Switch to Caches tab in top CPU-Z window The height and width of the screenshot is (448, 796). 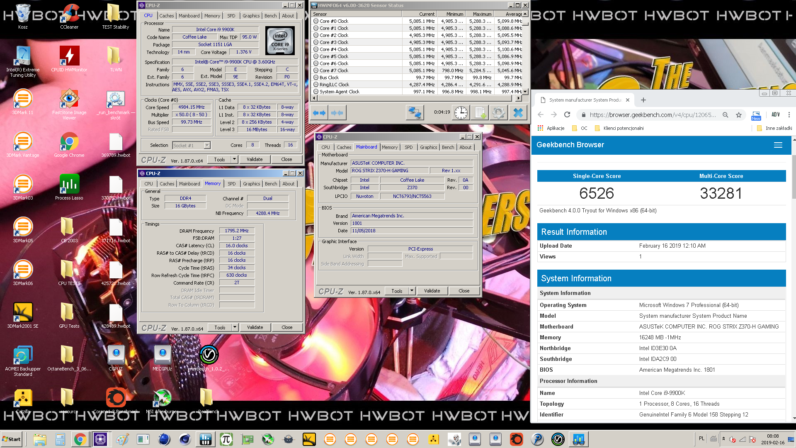tap(167, 16)
